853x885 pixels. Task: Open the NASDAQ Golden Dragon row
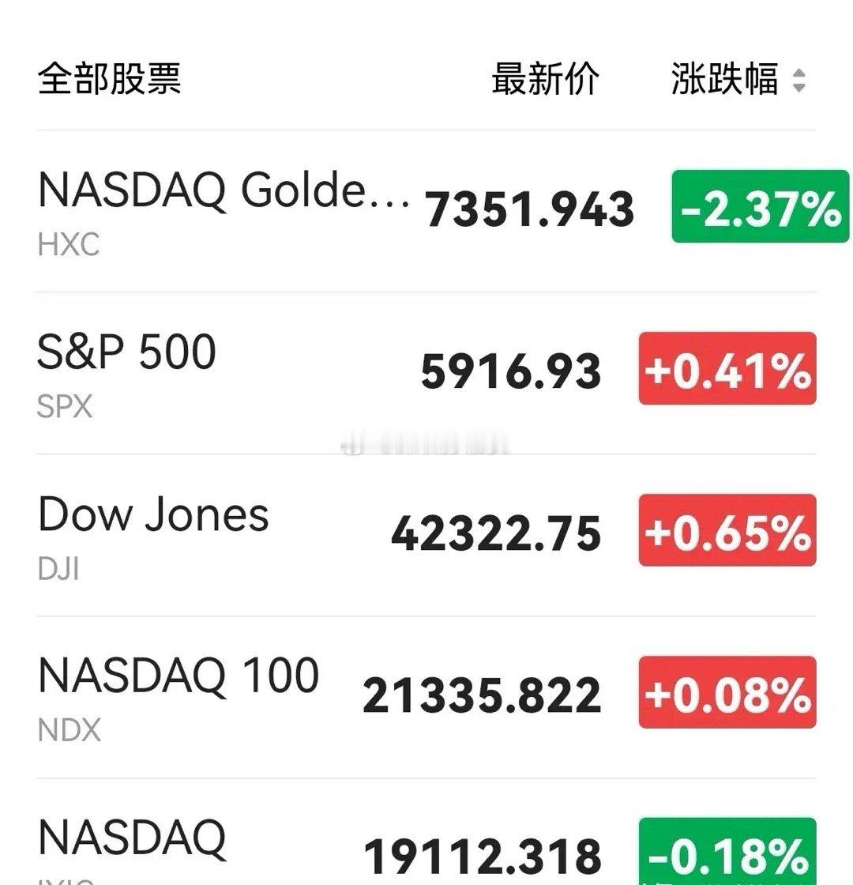(426, 211)
